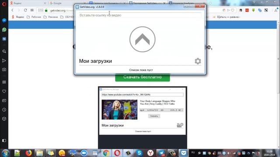
Task: Open the Opera menu logo
Action: pos(4,4)
